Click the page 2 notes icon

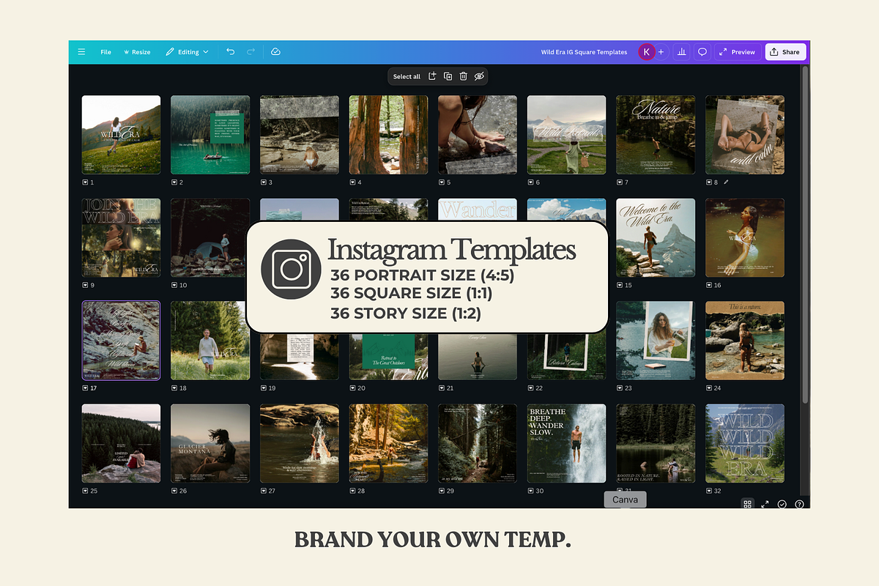point(174,182)
